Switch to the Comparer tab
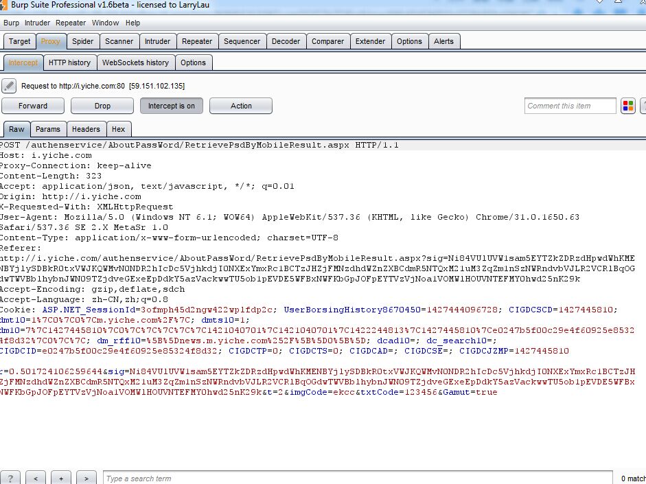The image size is (646, 484). click(x=327, y=41)
